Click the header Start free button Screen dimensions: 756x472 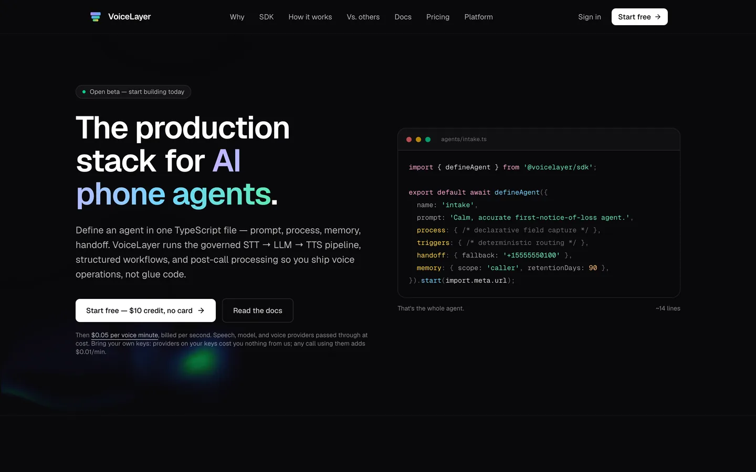(639, 17)
